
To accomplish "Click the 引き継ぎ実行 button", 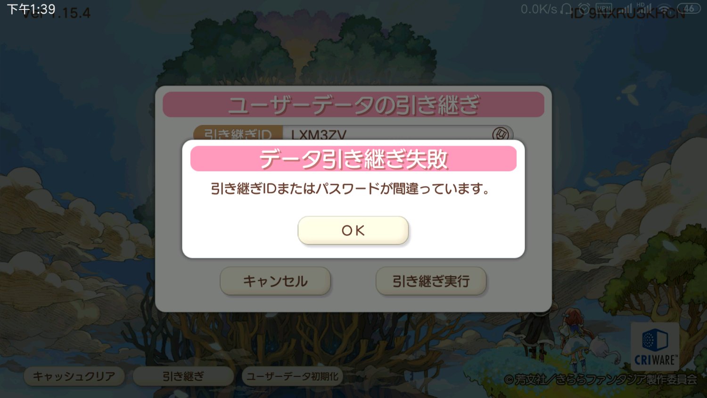I will point(431,281).
